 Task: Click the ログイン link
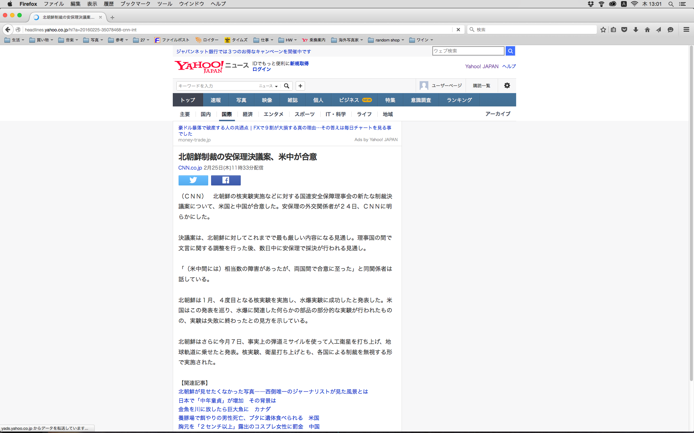point(261,69)
